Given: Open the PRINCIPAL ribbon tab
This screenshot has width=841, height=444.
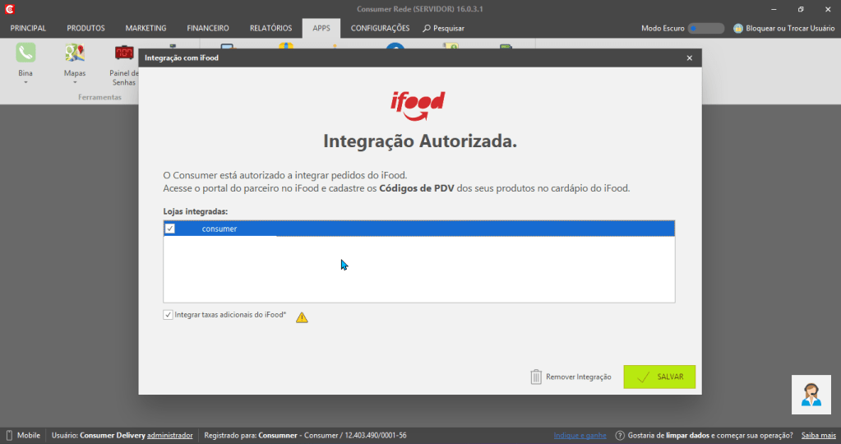Looking at the screenshot, I should pyautogui.click(x=28, y=28).
